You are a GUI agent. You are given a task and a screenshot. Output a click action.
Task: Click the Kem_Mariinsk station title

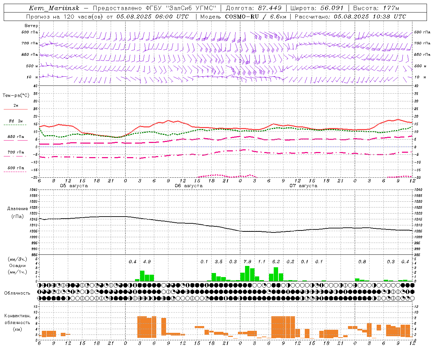54,8
